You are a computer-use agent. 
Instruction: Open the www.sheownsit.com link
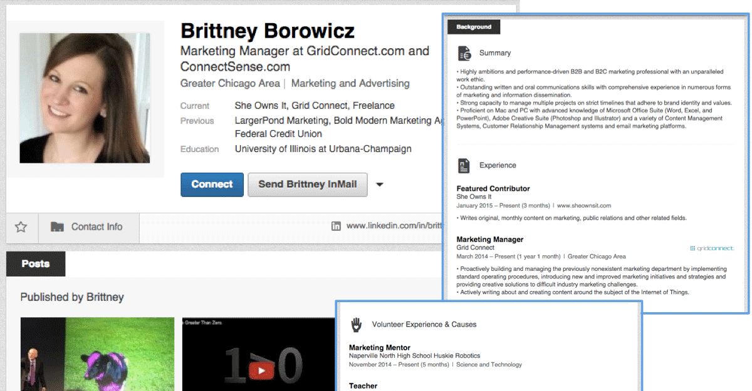point(583,205)
